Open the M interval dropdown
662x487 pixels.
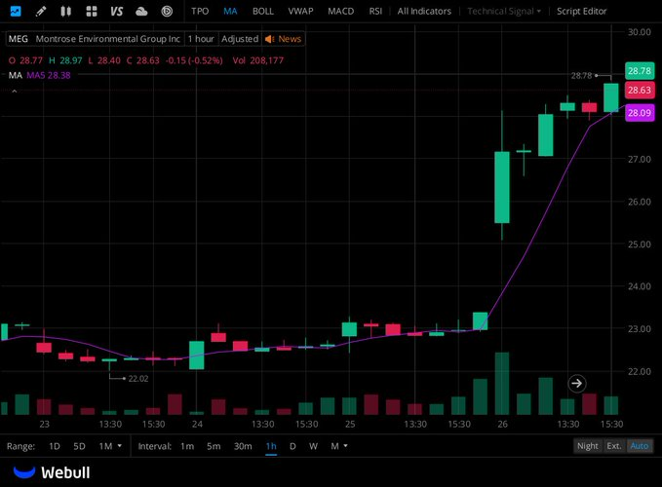pos(338,446)
